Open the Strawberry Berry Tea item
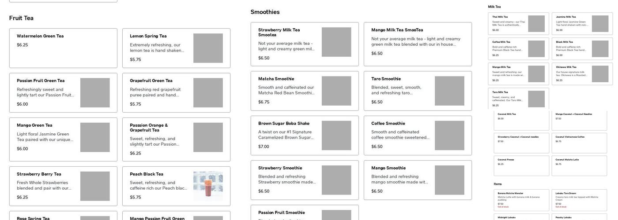This screenshot has height=220, width=618. coord(63,186)
